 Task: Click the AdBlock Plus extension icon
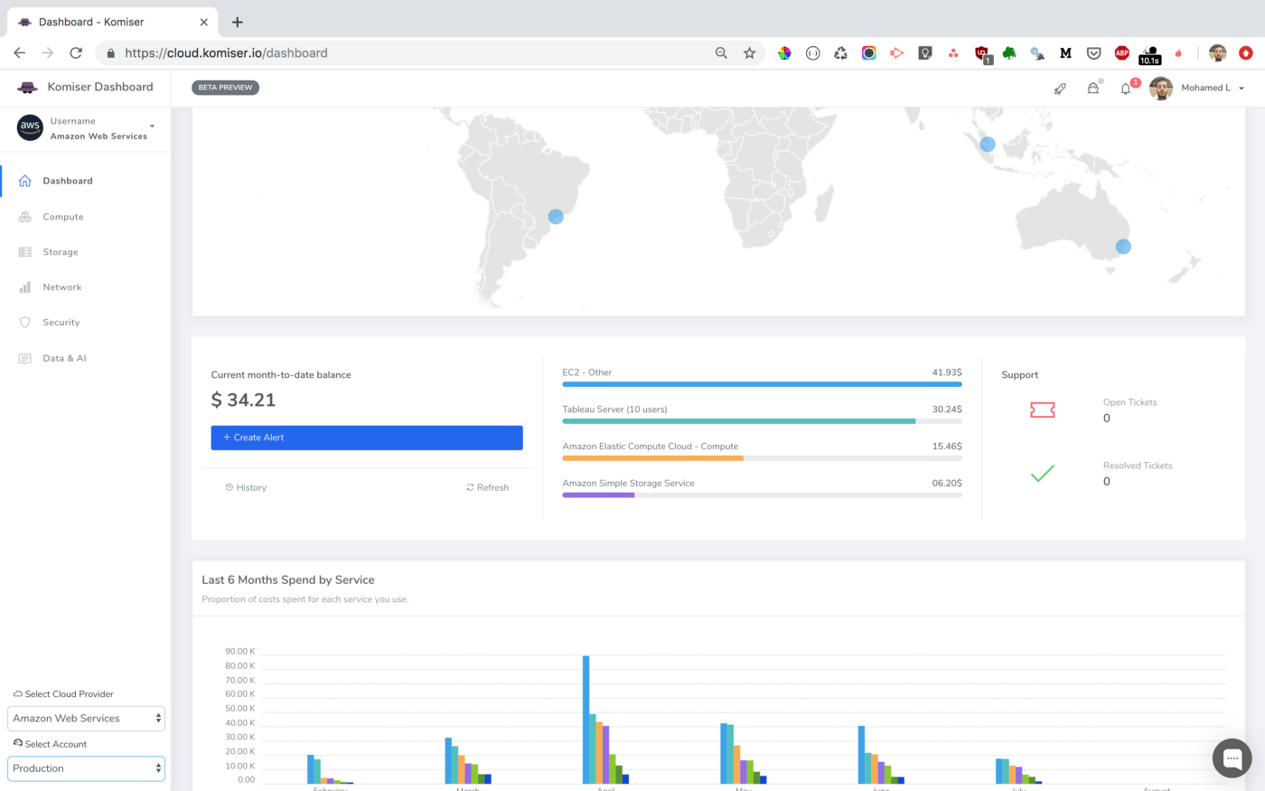pyautogui.click(x=1121, y=52)
